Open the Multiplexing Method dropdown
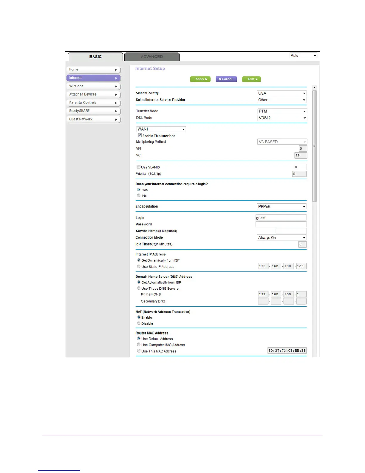 click(282, 142)
